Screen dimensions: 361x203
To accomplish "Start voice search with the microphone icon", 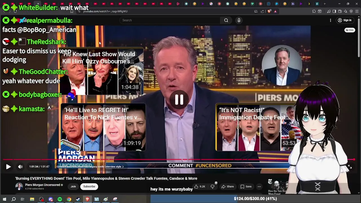I will coord(239,20).
